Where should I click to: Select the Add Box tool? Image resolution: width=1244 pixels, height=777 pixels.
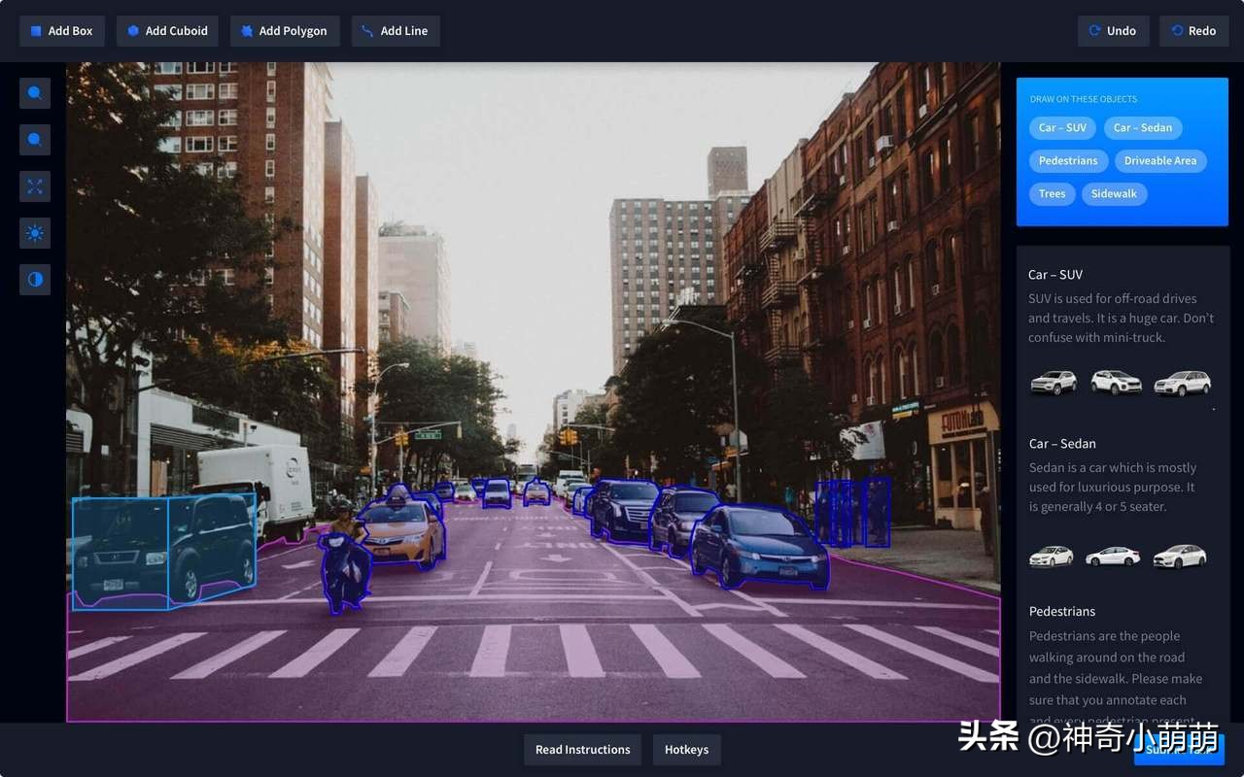[61, 31]
